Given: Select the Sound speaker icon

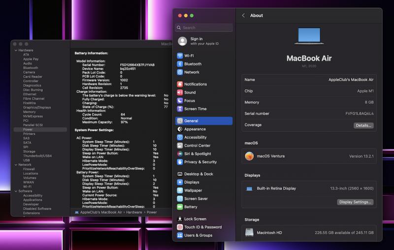Looking at the screenshot, I should pyautogui.click(x=180, y=92).
